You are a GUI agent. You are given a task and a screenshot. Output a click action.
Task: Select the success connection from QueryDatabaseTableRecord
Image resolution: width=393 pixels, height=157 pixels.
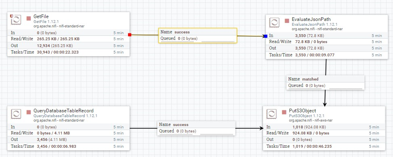196,128
